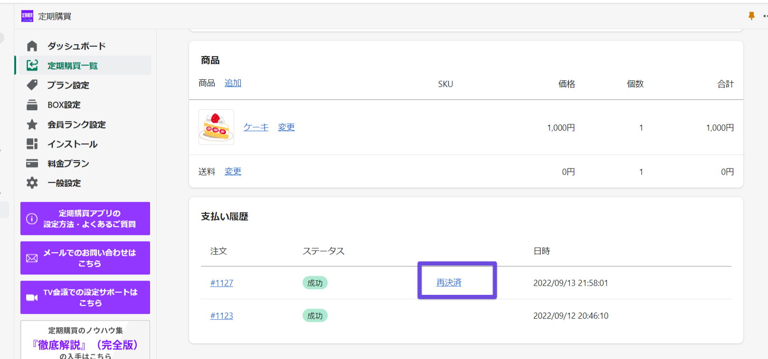The width and height of the screenshot is (768, 359).
Task: Click the email inquiry purple button
Action: (x=85, y=258)
